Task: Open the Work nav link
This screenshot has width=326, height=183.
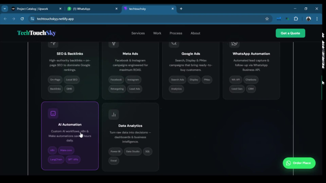Action: (157, 33)
